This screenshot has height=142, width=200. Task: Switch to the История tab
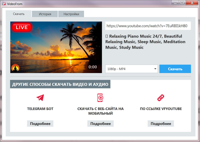[x=45, y=14]
